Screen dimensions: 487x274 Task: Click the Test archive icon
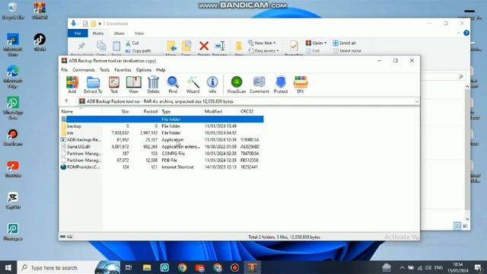(x=114, y=84)
